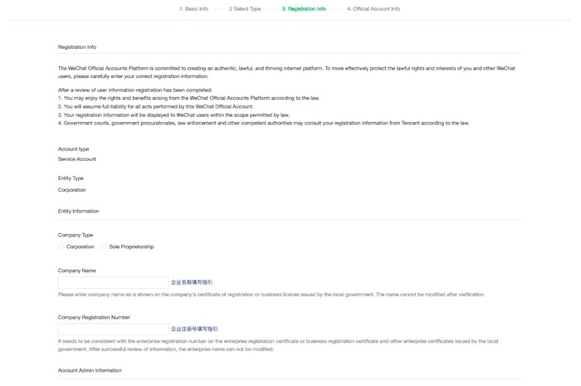Click the Company Registration Number label
The height and width of the screenshot is (386, 581).
pyautogui.click(x=94, y=317)
